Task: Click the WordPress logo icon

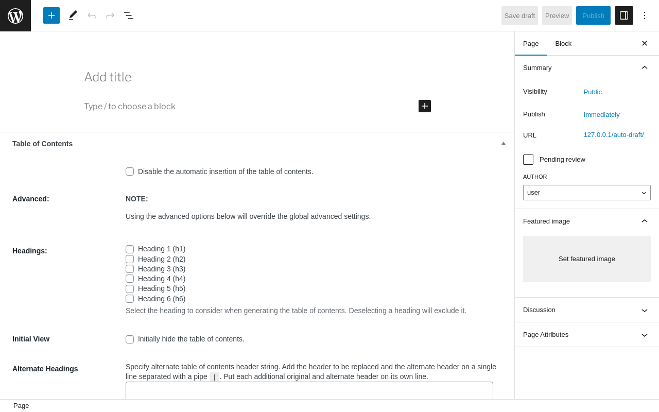Action: [x=15, y=15]
